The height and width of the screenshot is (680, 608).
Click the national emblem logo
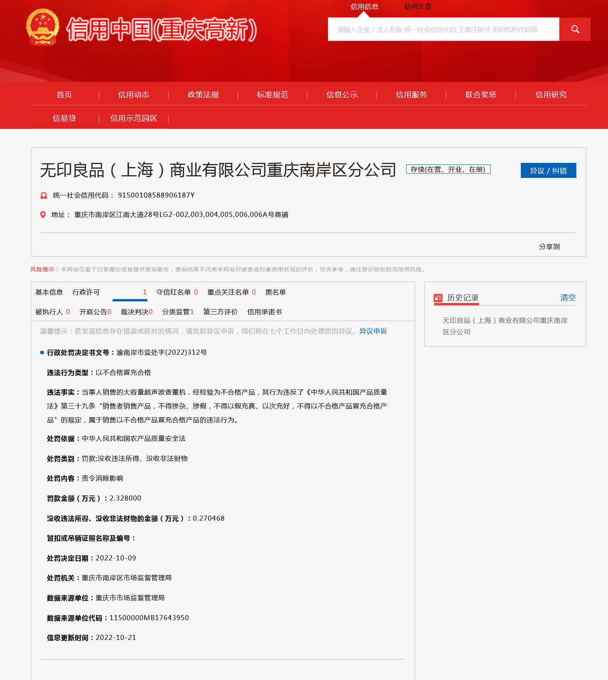(42, 28)
